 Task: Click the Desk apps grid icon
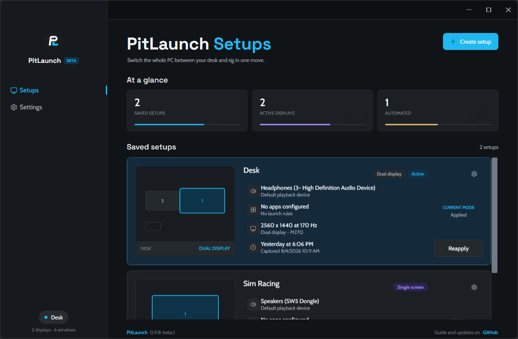click(x=253, y=210)
